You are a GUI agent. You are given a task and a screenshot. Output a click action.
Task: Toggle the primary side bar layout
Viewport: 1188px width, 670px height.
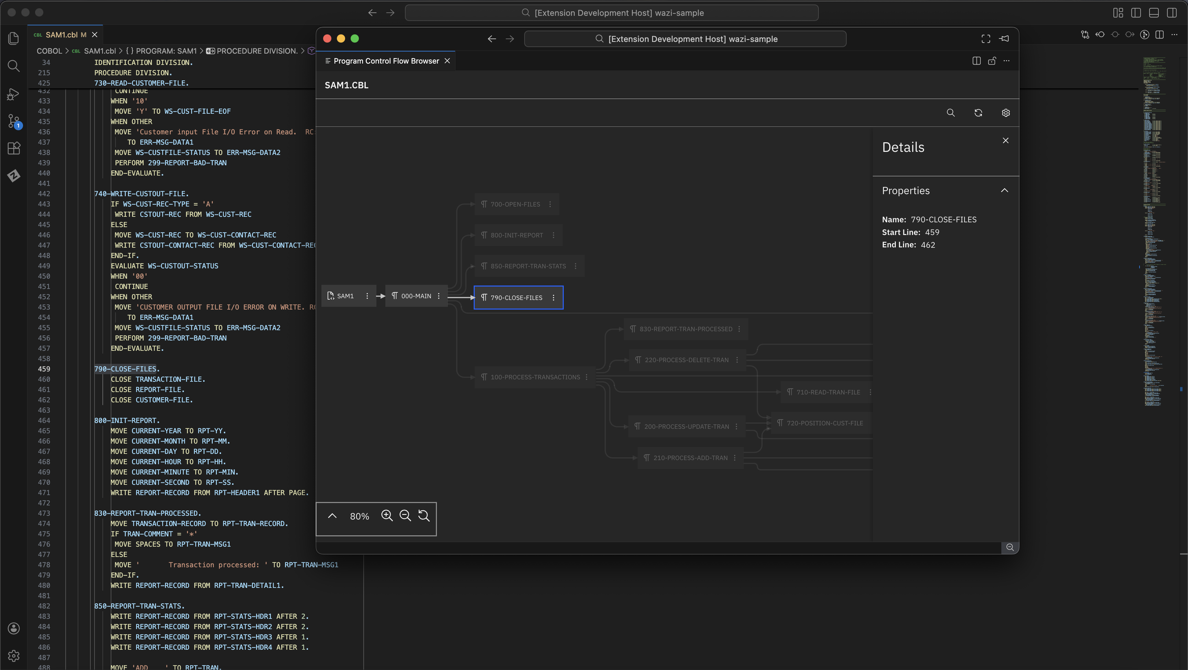click(x=1136, y=13)
